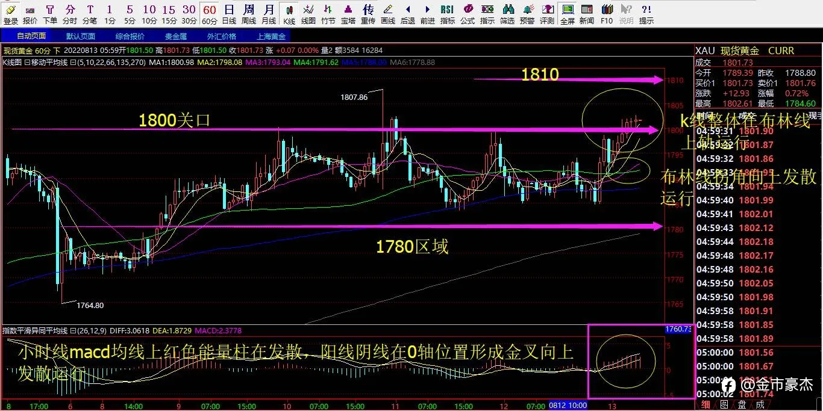The width and height of the screenshot is (823, 411).
Task: Select the 15分 period icon
Action: [169, 13]
